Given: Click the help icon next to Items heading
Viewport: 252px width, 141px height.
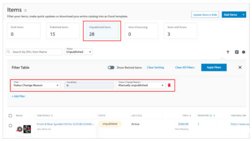Looking at the screenshot, I should tap(25, 11).
